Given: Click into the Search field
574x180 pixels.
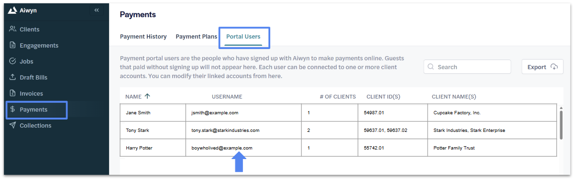Looking at the screenshot, I should click(x=467, y=67).
